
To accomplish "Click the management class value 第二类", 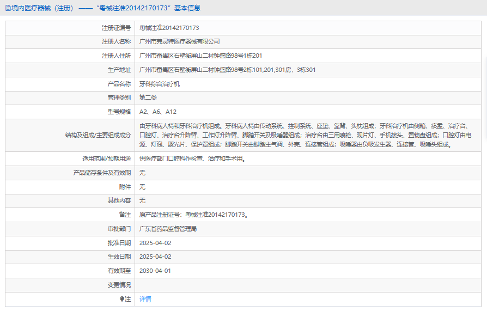I will [148, 97].
